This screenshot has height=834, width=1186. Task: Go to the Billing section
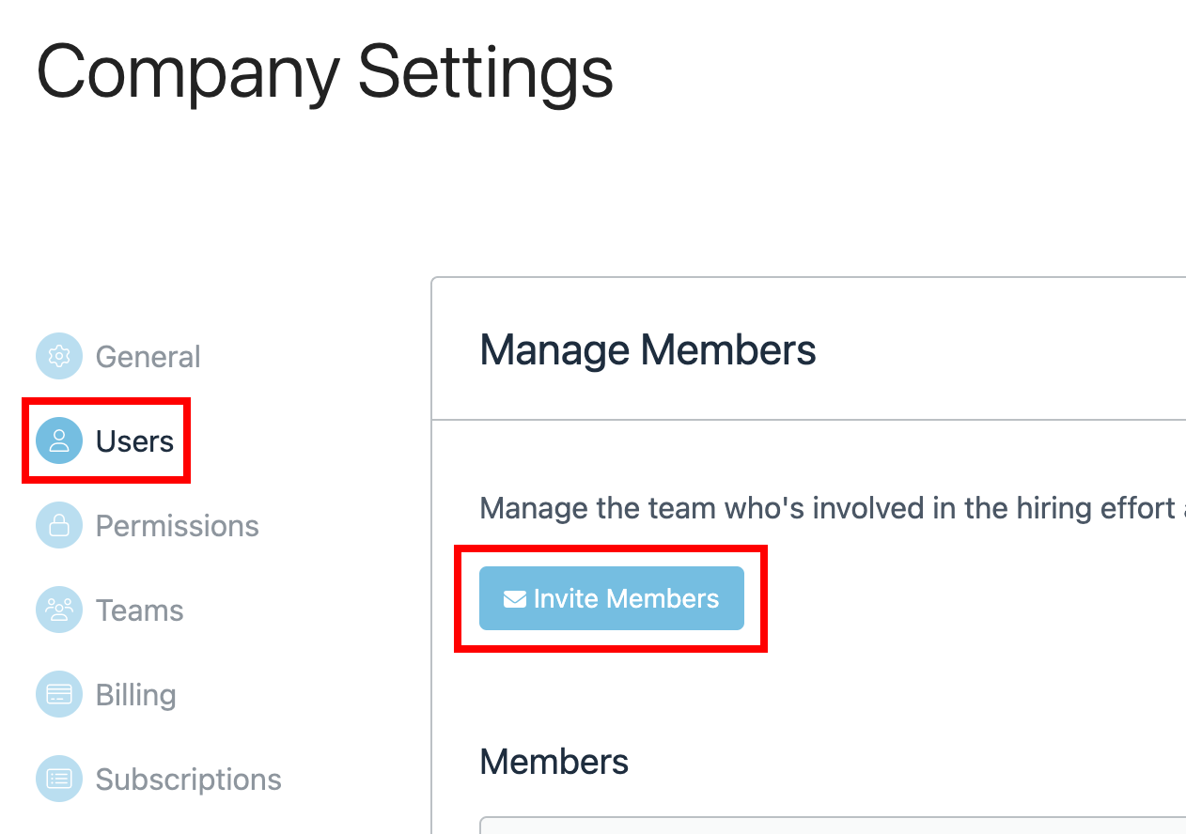coord(134,694)
